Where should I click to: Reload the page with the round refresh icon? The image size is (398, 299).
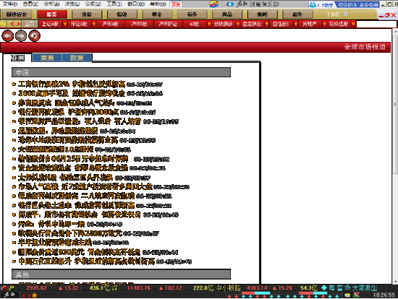point(34,35)
